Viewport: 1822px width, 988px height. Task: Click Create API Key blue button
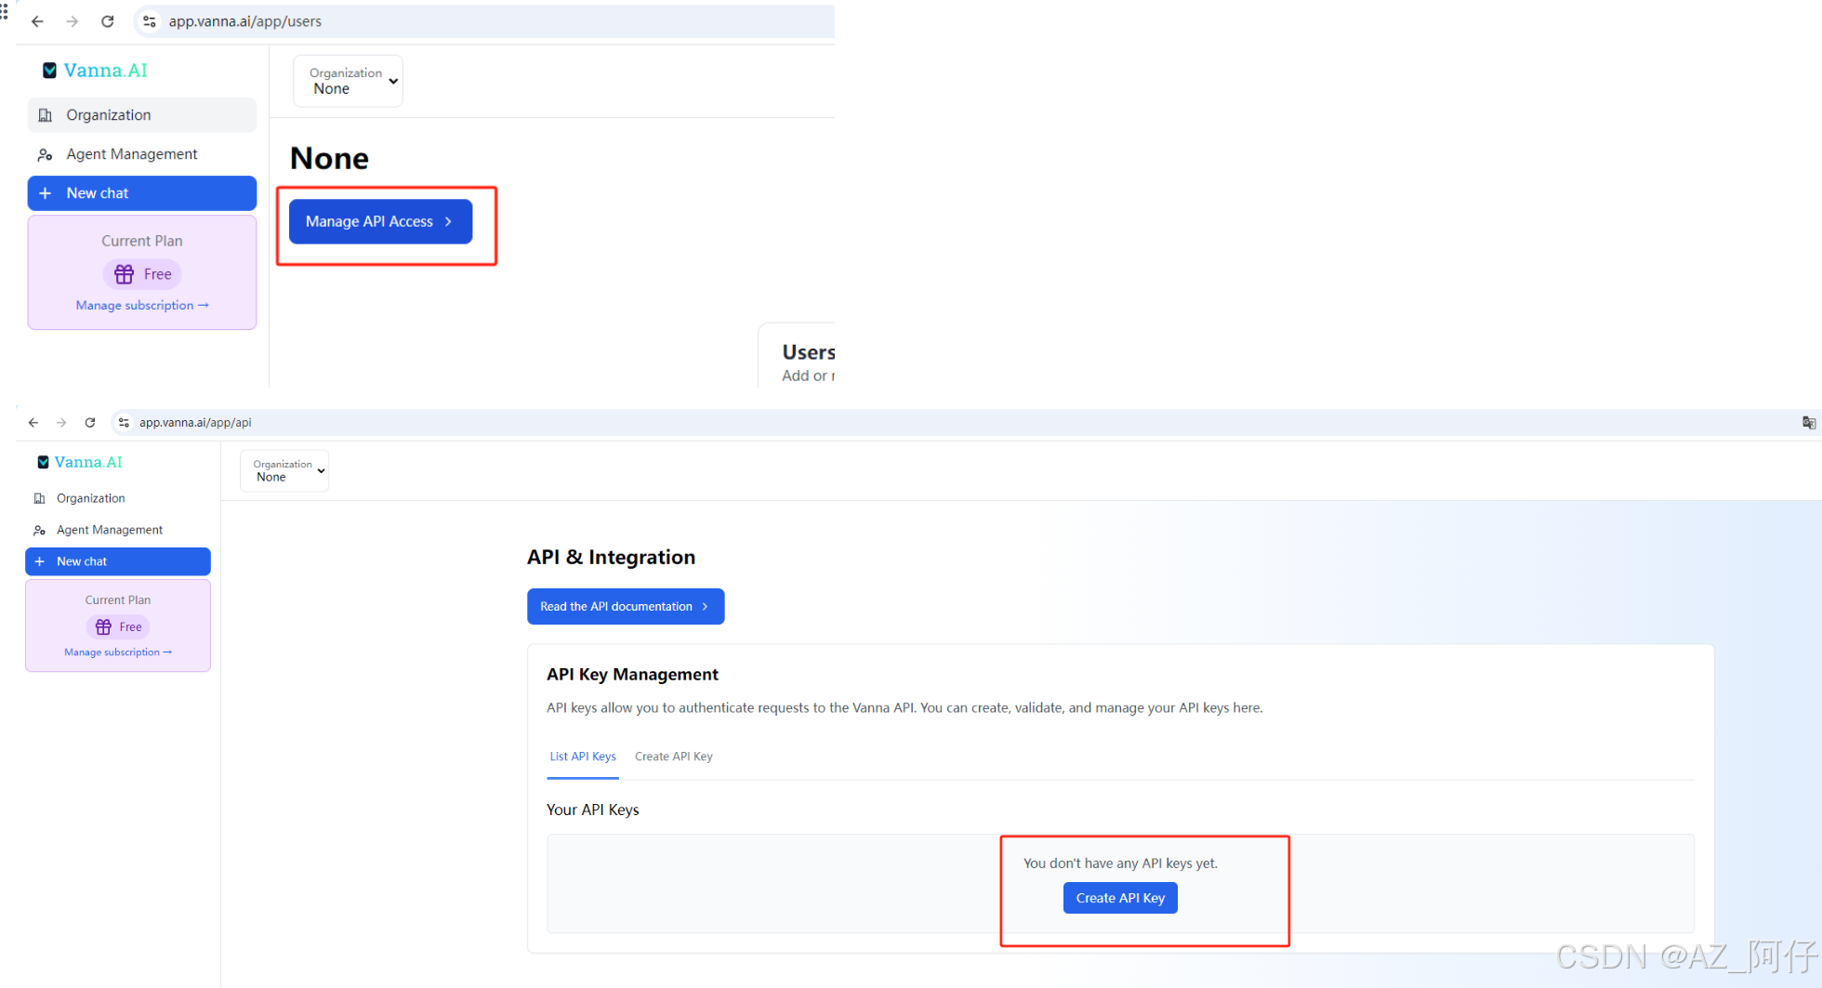1120,898
